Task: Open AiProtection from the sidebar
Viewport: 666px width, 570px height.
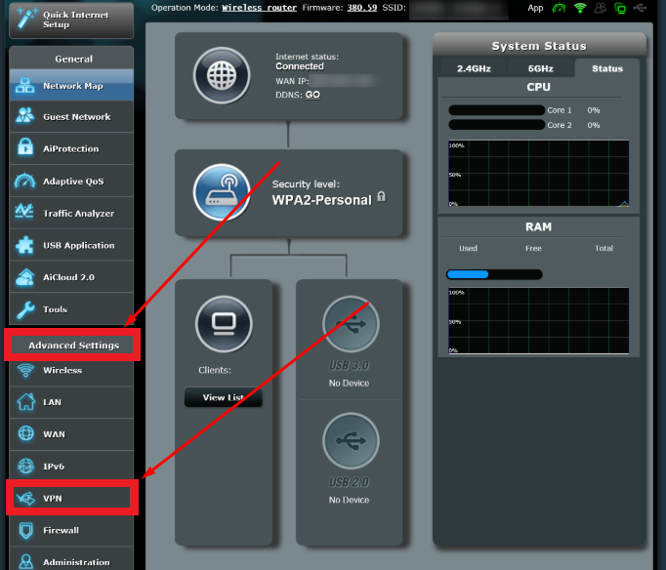Action: point(70,148)
